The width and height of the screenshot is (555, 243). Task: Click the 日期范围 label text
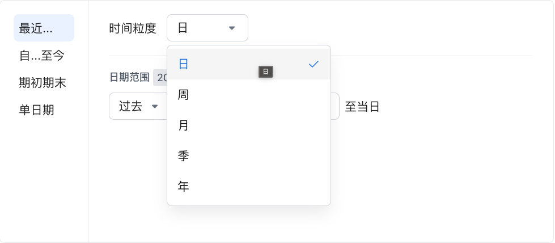coord(129,77)
